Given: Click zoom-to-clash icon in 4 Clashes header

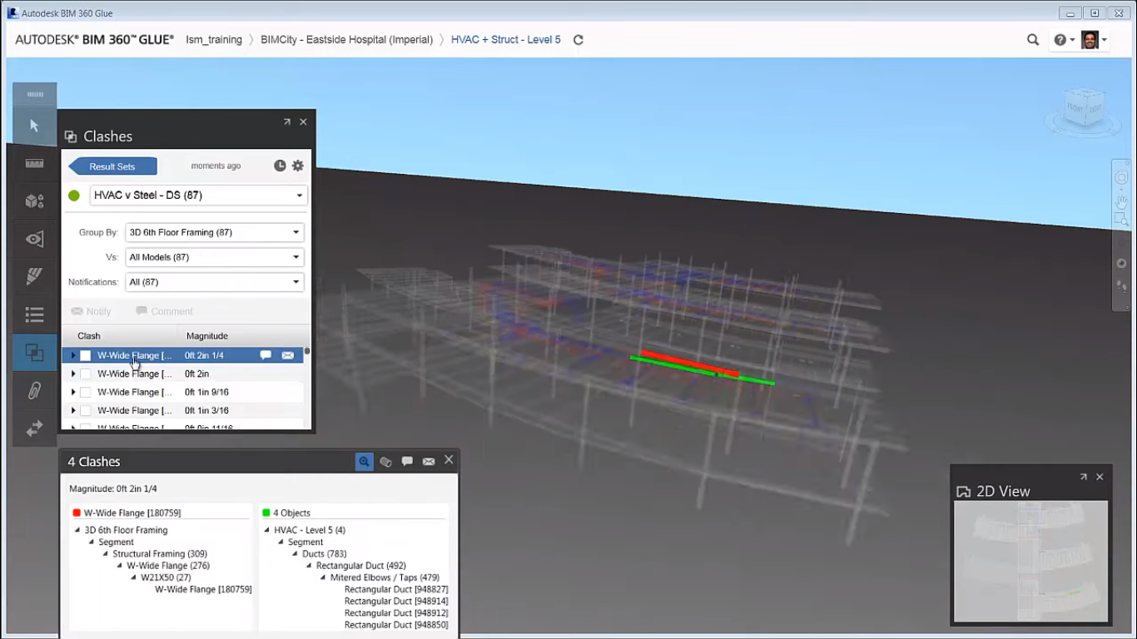Looking at the screenshot, I should tap(365, 462).
